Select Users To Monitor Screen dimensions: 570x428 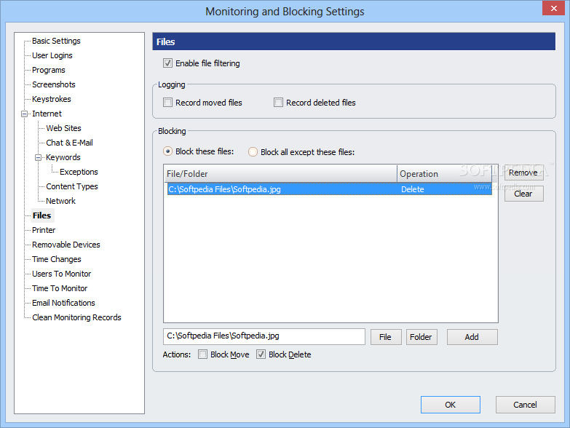(x=61, y=274)
